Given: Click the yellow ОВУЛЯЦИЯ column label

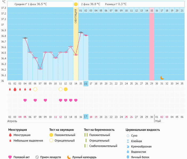Looking at the screenshot, I should click(76, 16).
